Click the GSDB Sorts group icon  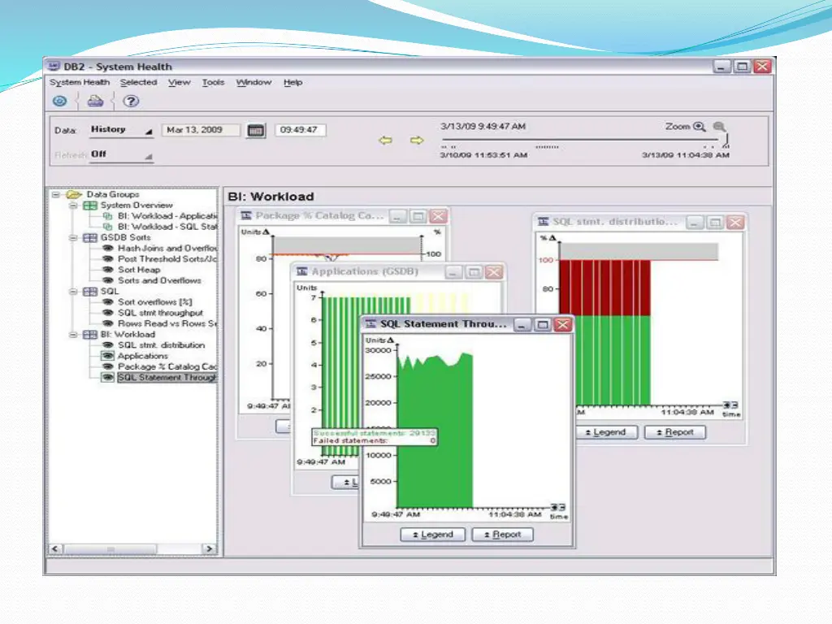[90, 238]
